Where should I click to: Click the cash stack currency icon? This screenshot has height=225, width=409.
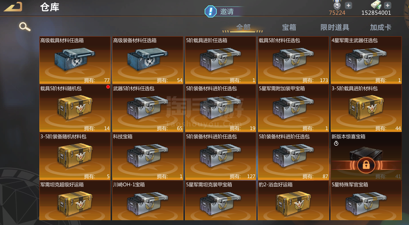376,5
